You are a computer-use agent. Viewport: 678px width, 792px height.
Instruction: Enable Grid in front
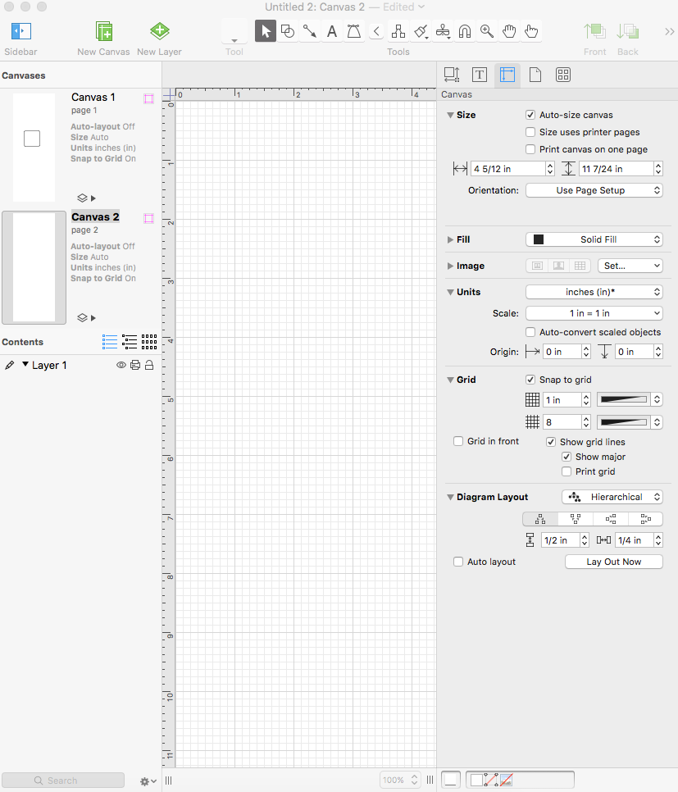coord(458,441)
